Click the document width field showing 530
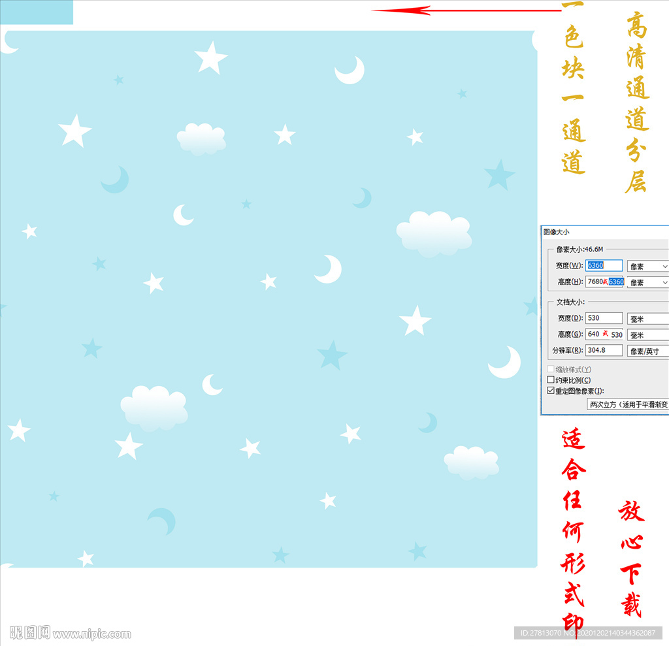Viewport: 669px width, 646px height. pos(604,318)
